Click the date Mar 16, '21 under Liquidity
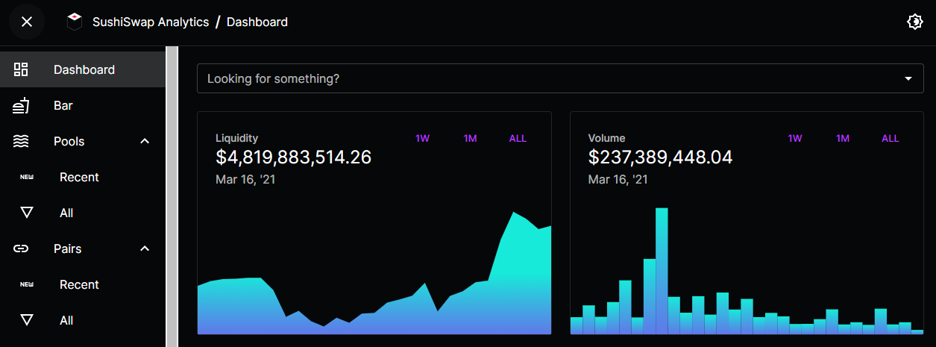936x347 pixels. pos(245,179)
